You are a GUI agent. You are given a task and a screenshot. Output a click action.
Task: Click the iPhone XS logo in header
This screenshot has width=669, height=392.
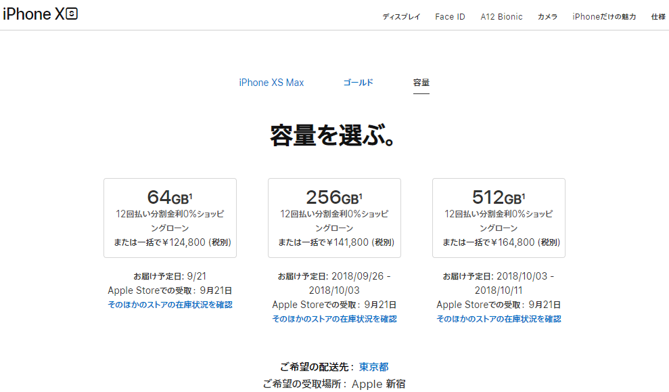[40, 14]
